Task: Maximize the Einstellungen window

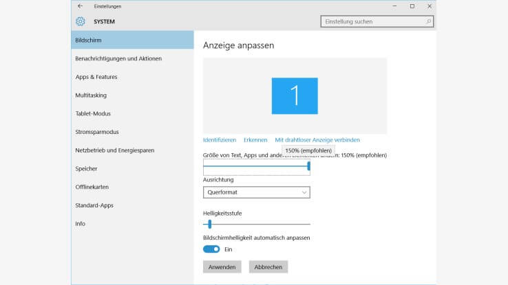Action: coord(412,6)
